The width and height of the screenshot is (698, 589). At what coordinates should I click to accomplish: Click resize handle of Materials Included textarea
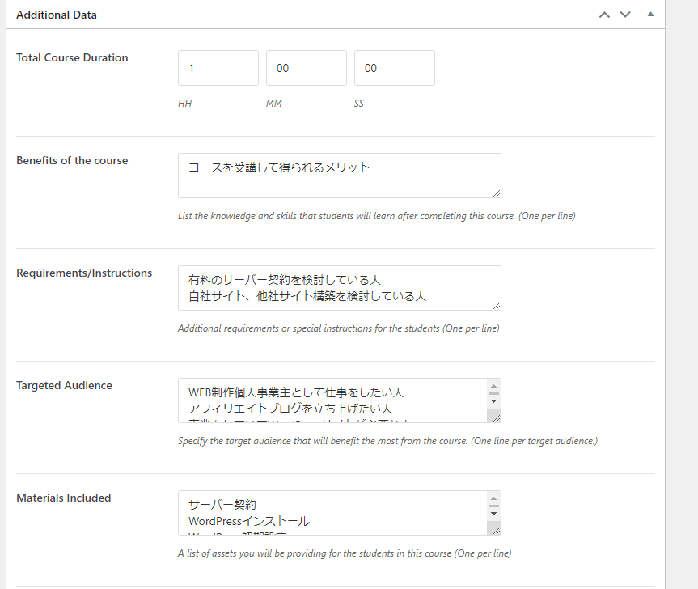coord(495,529)
